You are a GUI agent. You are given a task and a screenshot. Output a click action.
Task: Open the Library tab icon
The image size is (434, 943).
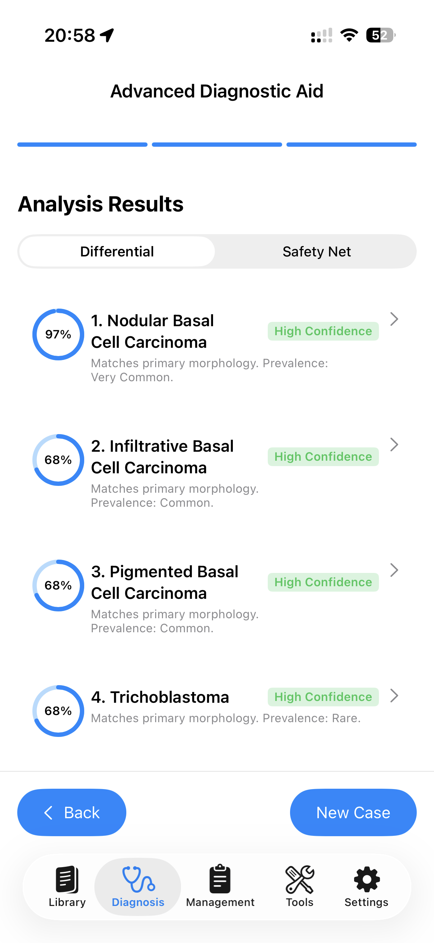67,879
